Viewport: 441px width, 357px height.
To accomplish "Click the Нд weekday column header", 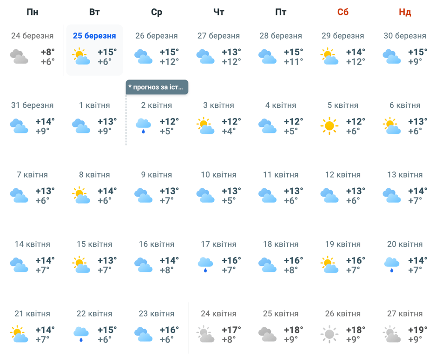I will [x=405, y=12].
